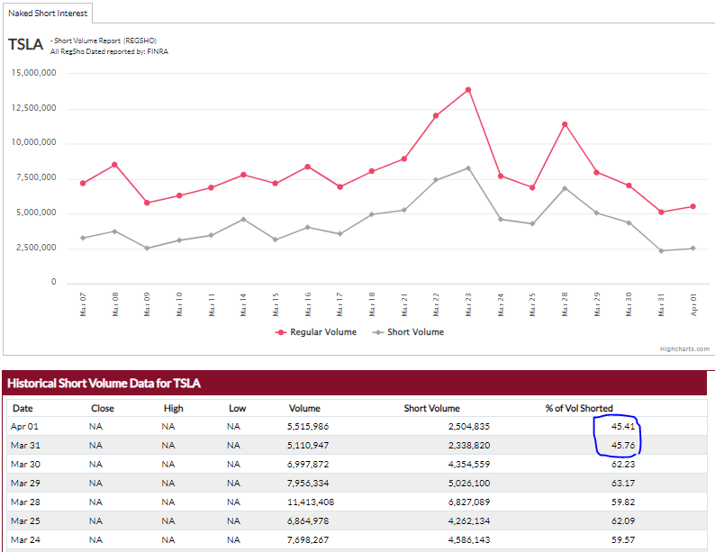This screenshot has height=552, width=715.
Task: Click short volume value 4,586,143
Action: [x=469, y=540]
